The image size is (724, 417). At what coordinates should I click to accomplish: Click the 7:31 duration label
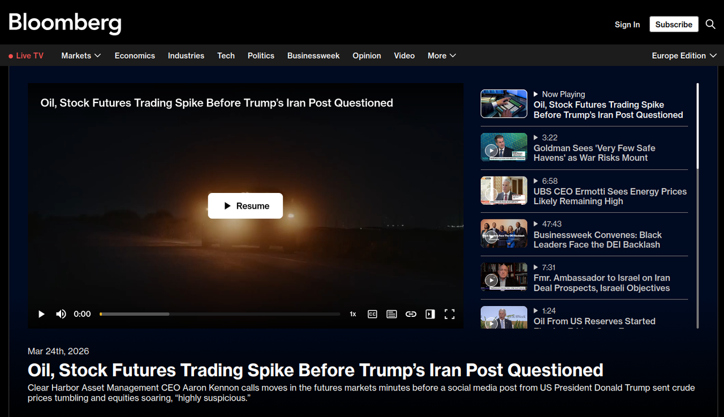pyautogui.click(x=550, y=268)
